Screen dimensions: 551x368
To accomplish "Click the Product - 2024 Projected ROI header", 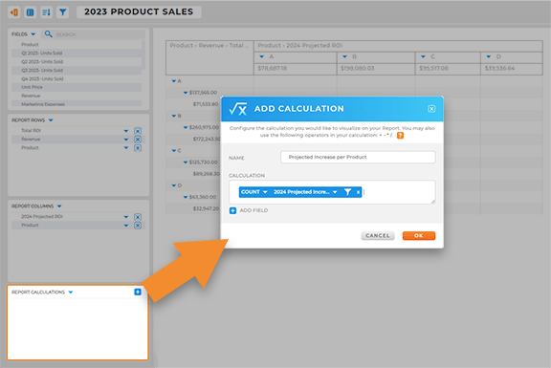I will [x=300, y=46].
